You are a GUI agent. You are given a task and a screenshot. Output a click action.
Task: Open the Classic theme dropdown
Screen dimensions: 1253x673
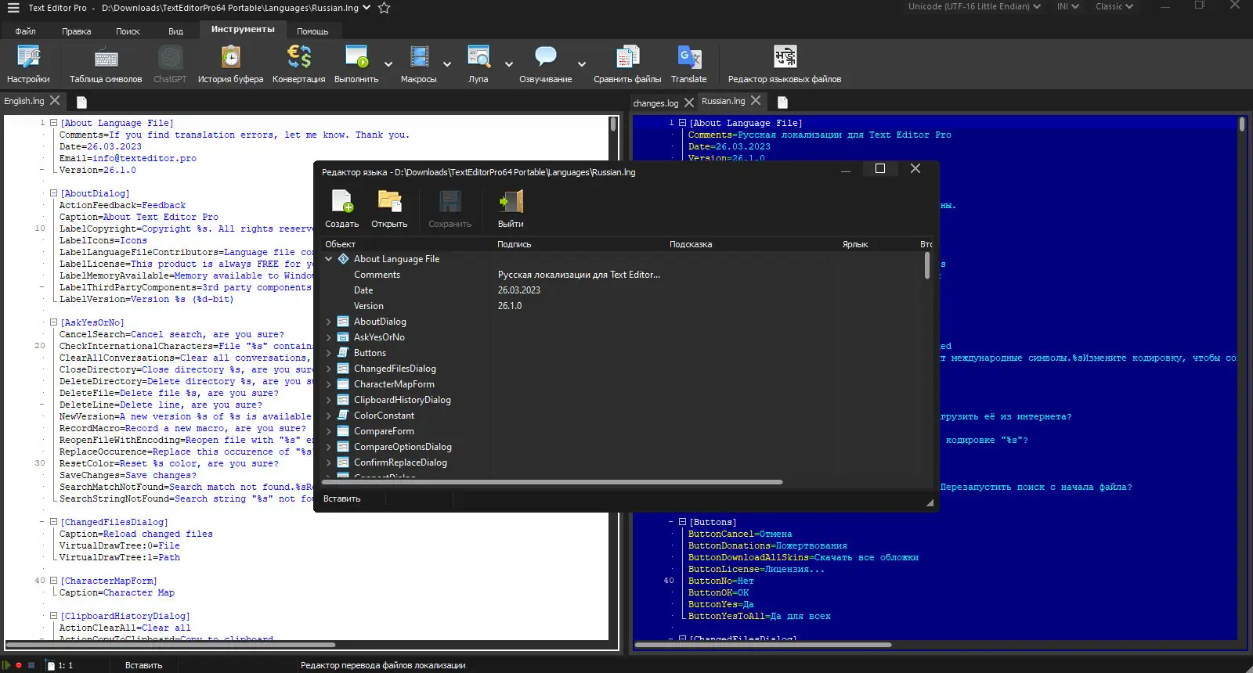(1114, 6)
